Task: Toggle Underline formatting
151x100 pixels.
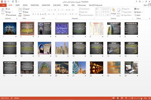Action: (x=38, y=14)
